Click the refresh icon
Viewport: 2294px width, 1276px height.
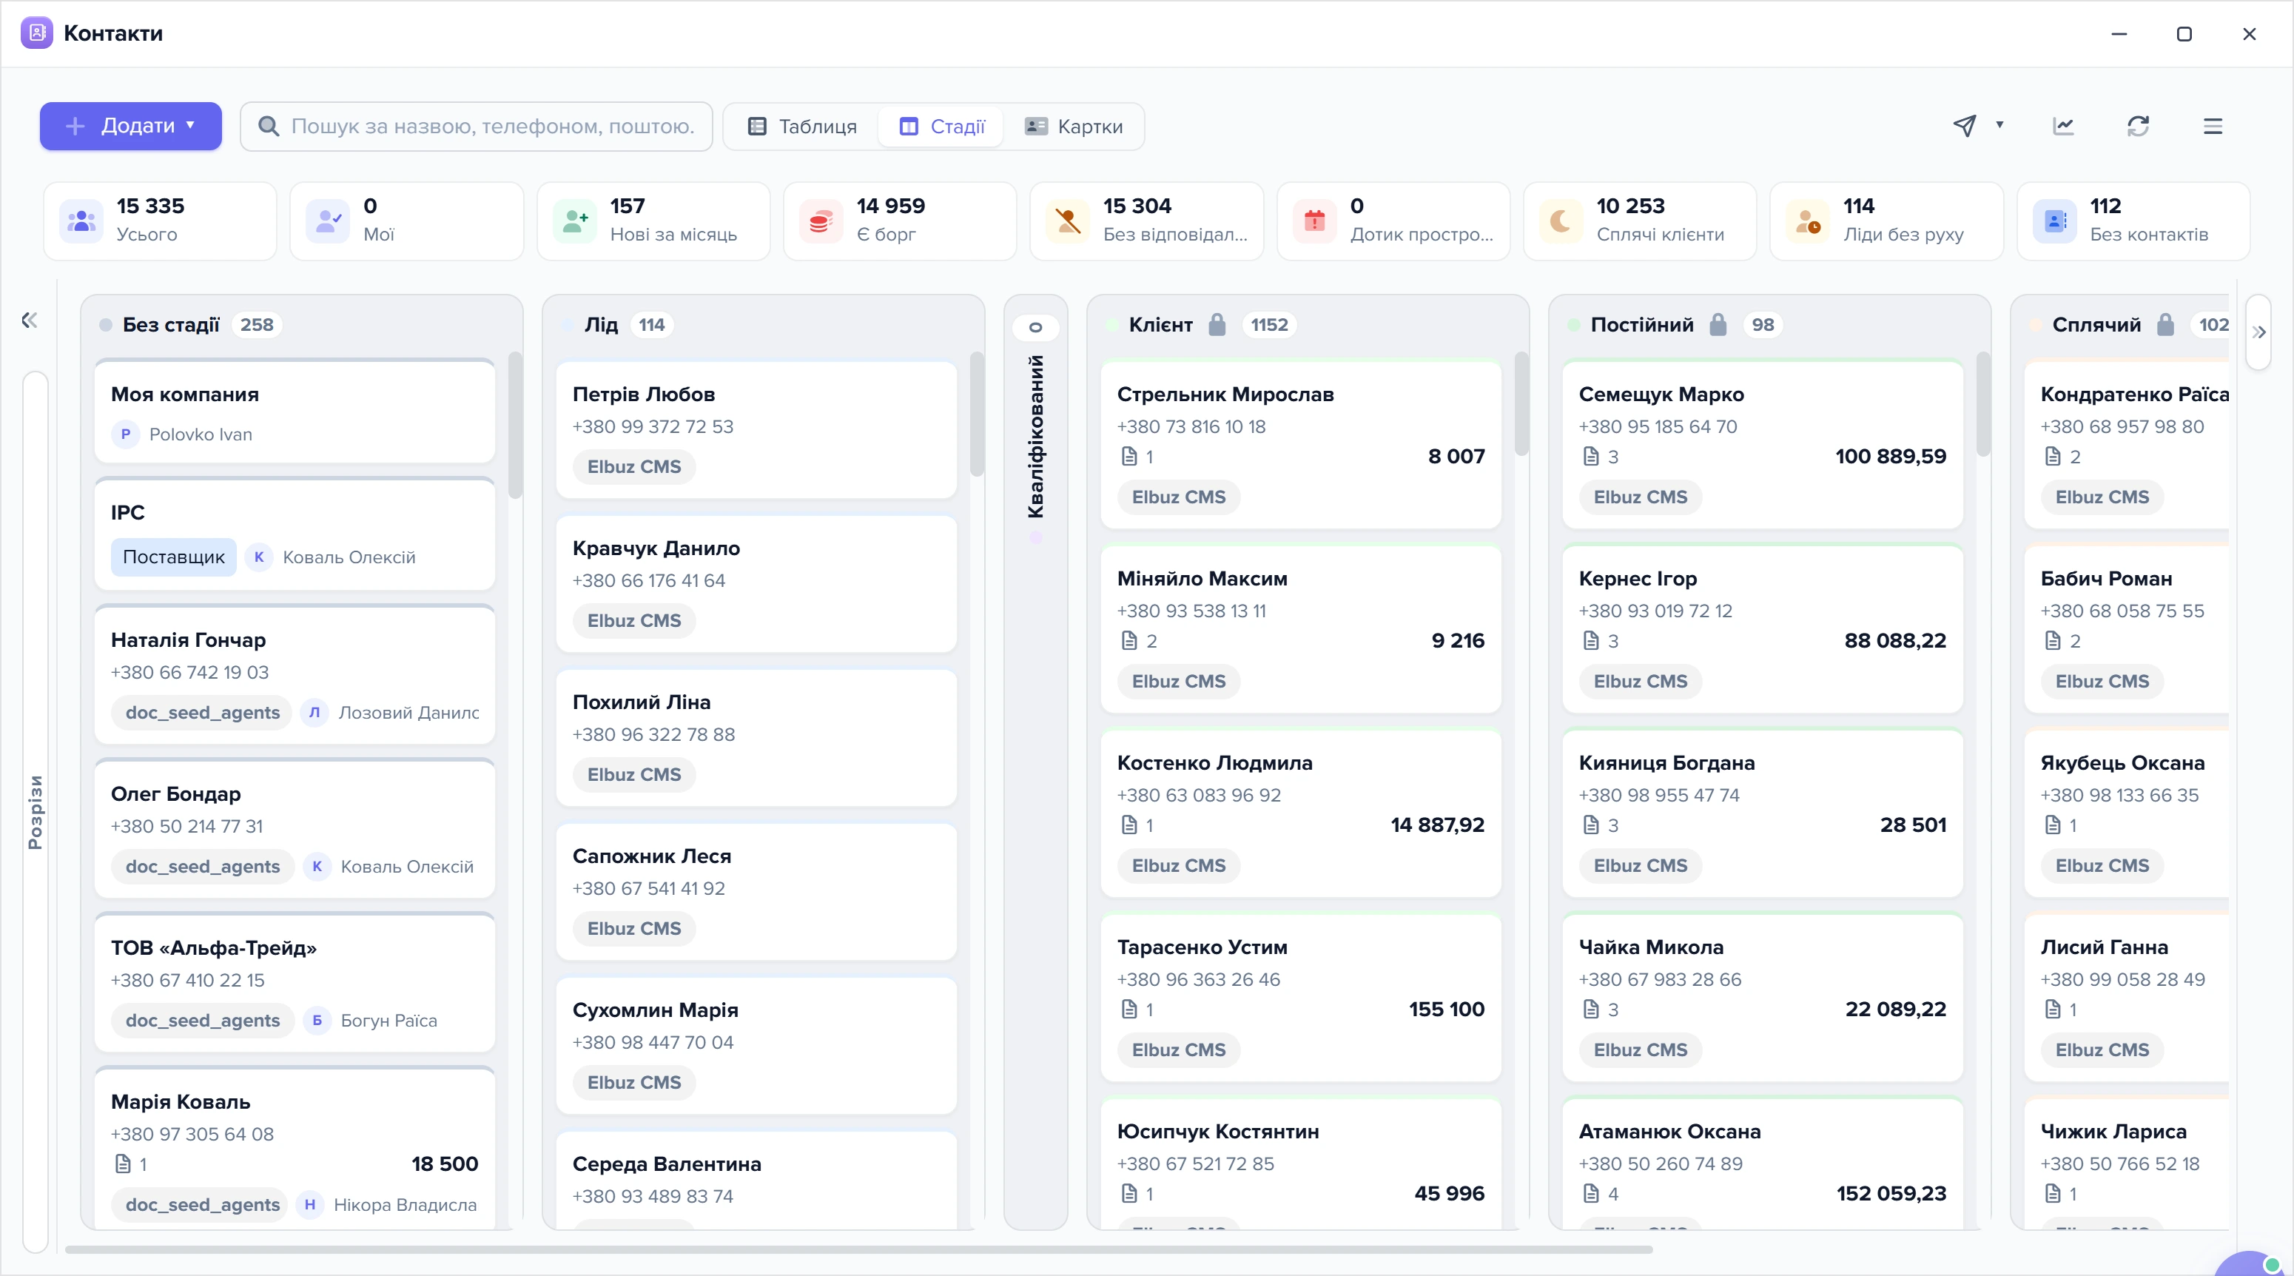pos(2138,126)
